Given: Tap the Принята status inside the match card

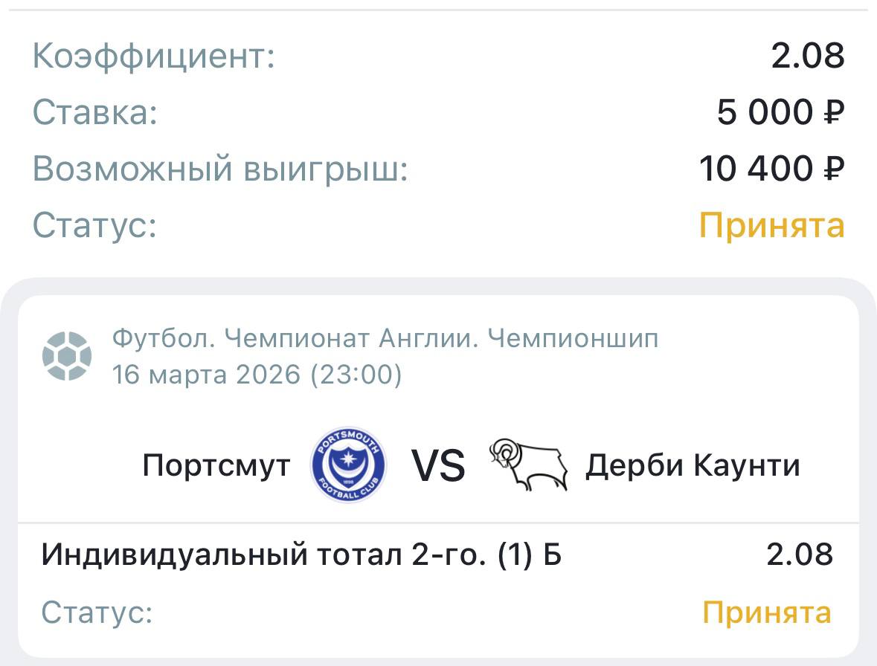Looking at the screenshot, I should click(x=767, y=613).
